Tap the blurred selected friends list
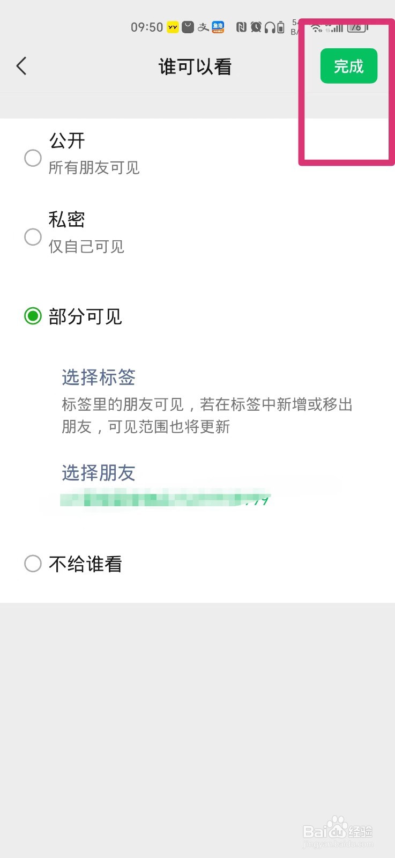395x858 pixels. coord(165,498)
